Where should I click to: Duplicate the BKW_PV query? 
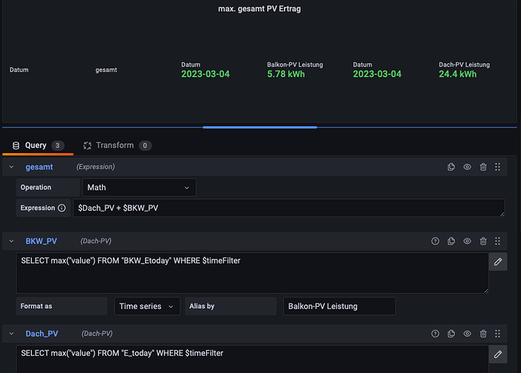[x=451, y=241]
